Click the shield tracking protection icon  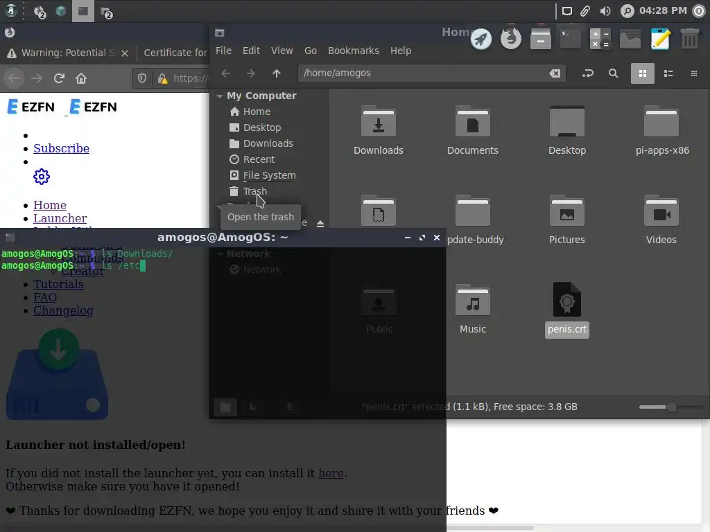[141, 78]
